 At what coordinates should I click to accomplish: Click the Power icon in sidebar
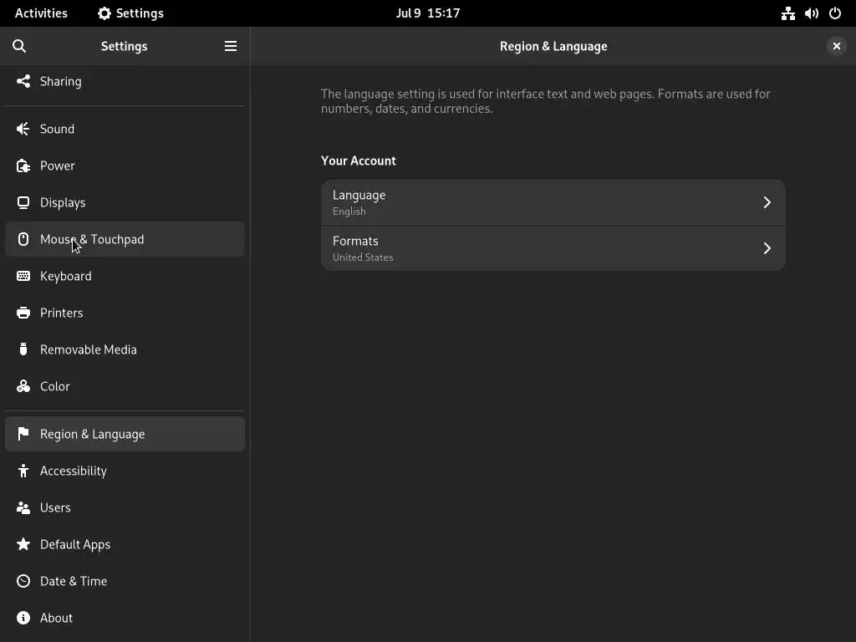(x=23, y=166)
